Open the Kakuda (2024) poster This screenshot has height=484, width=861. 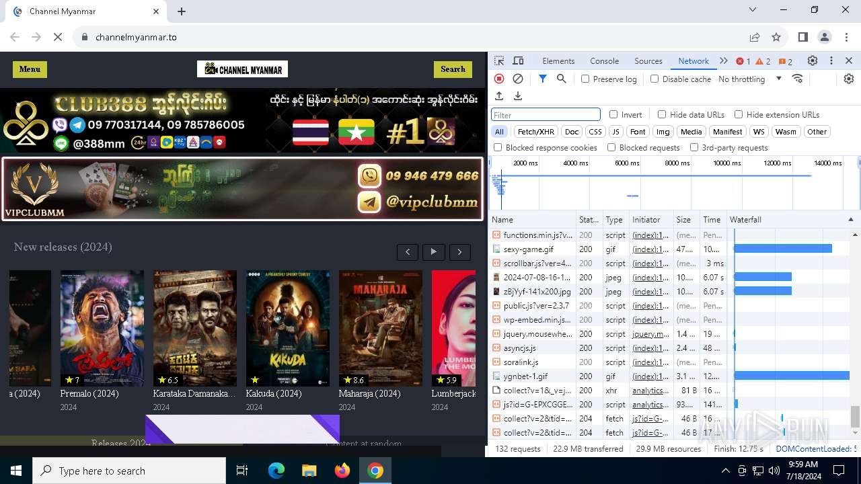(288, 328)
